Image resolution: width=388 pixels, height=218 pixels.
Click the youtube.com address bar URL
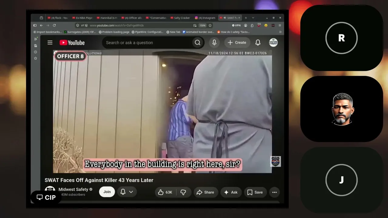117,25
